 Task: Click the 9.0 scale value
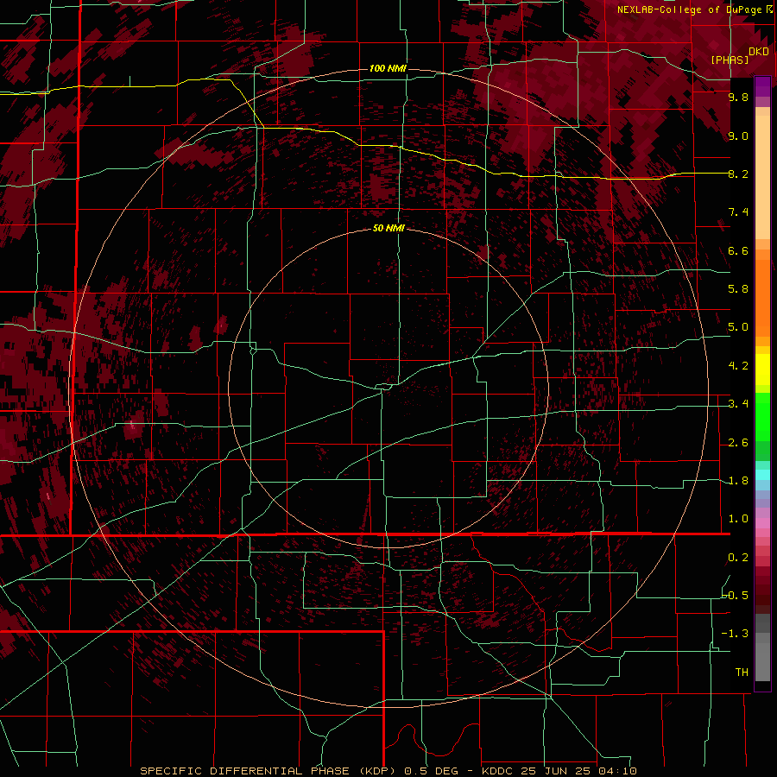point(738,136)
